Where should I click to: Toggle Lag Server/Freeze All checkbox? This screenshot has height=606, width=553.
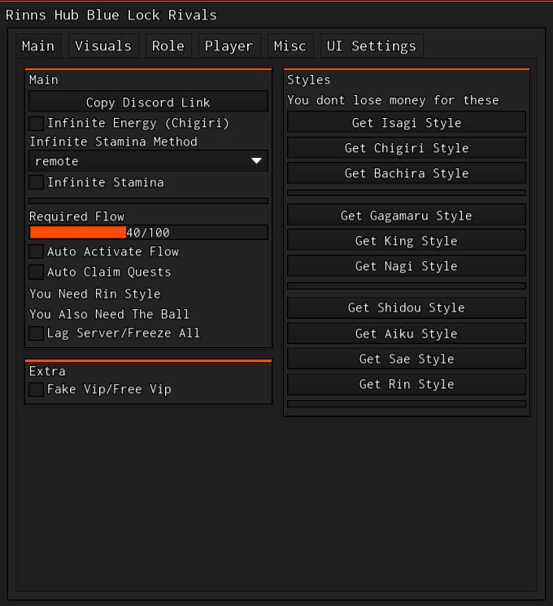37,334
